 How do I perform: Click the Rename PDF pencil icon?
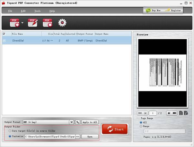[33, 23]
